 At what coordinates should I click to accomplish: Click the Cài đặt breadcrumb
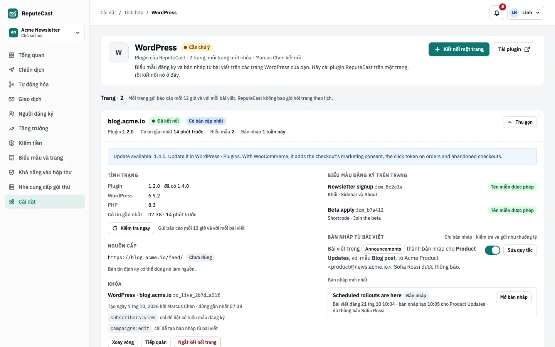click(108, 13)
